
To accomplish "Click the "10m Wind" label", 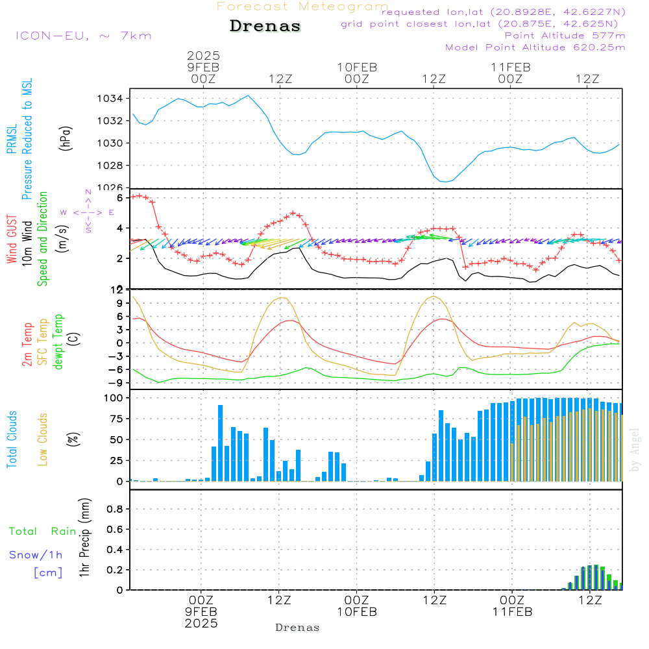I will (x=27, y=243).
